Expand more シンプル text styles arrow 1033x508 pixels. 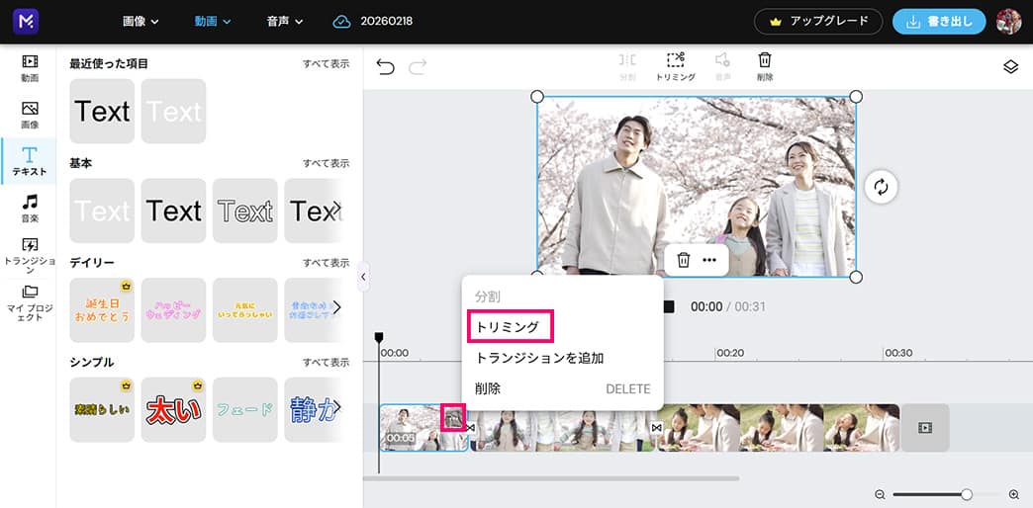click(x=336, y=407)
